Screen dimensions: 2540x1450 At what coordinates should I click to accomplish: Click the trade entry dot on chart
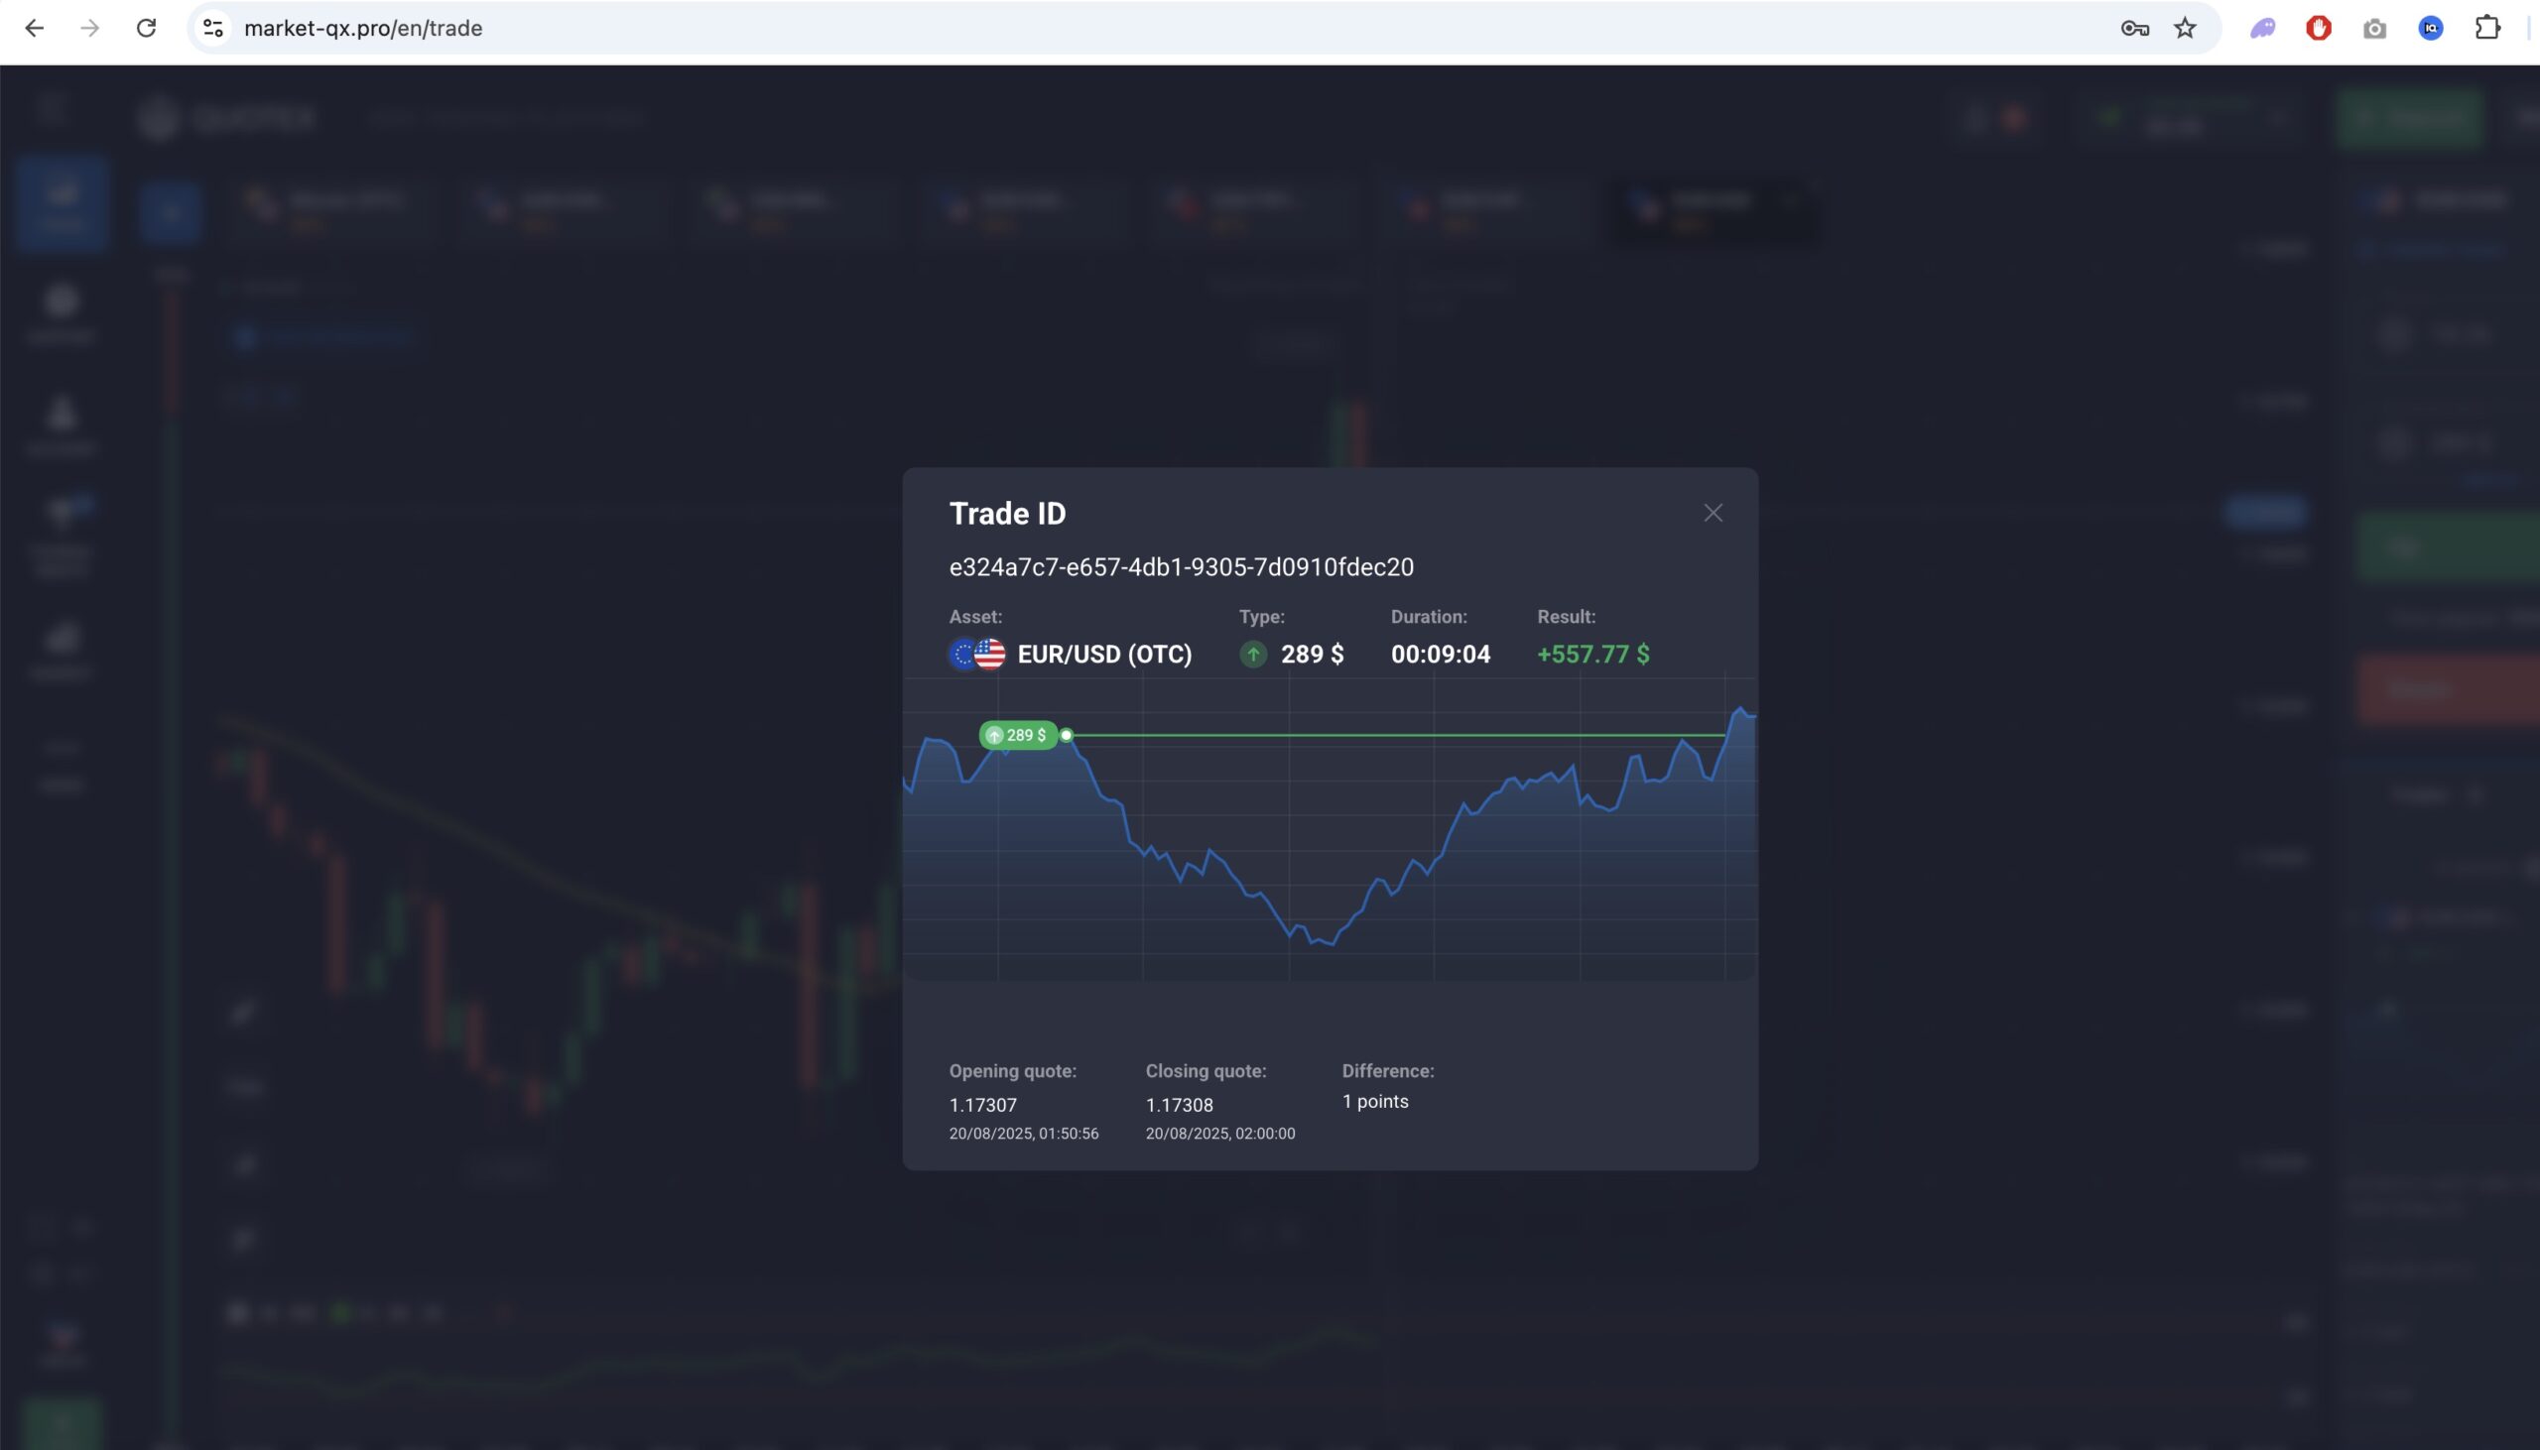coord(1066,735)
